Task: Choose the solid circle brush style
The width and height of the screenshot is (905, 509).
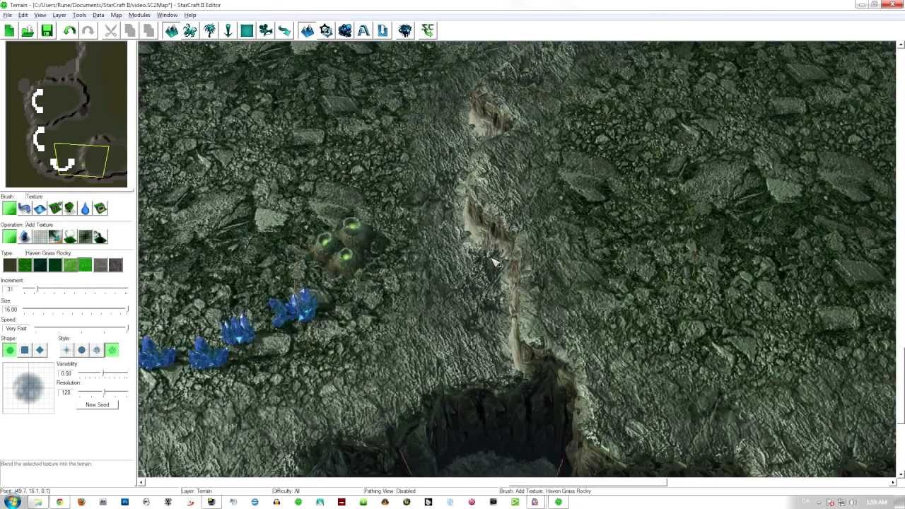Action: tap(81, 350)
